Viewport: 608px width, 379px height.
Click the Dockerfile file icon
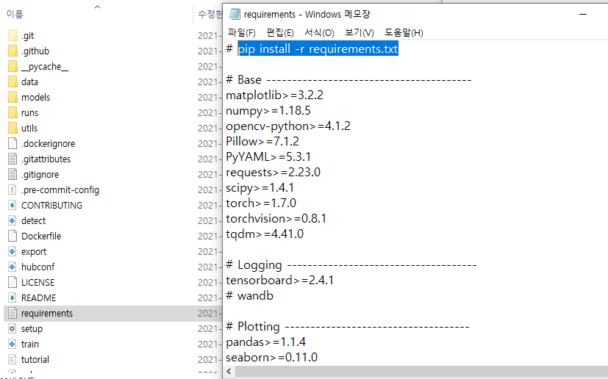click(x=12, y=236)
